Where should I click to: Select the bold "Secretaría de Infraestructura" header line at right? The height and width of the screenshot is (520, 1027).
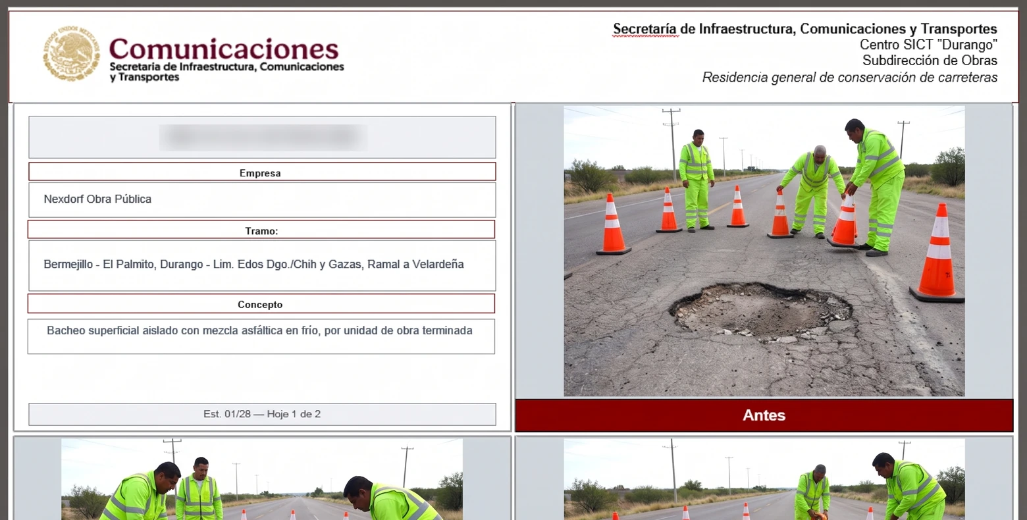click(x=804, y=29)
